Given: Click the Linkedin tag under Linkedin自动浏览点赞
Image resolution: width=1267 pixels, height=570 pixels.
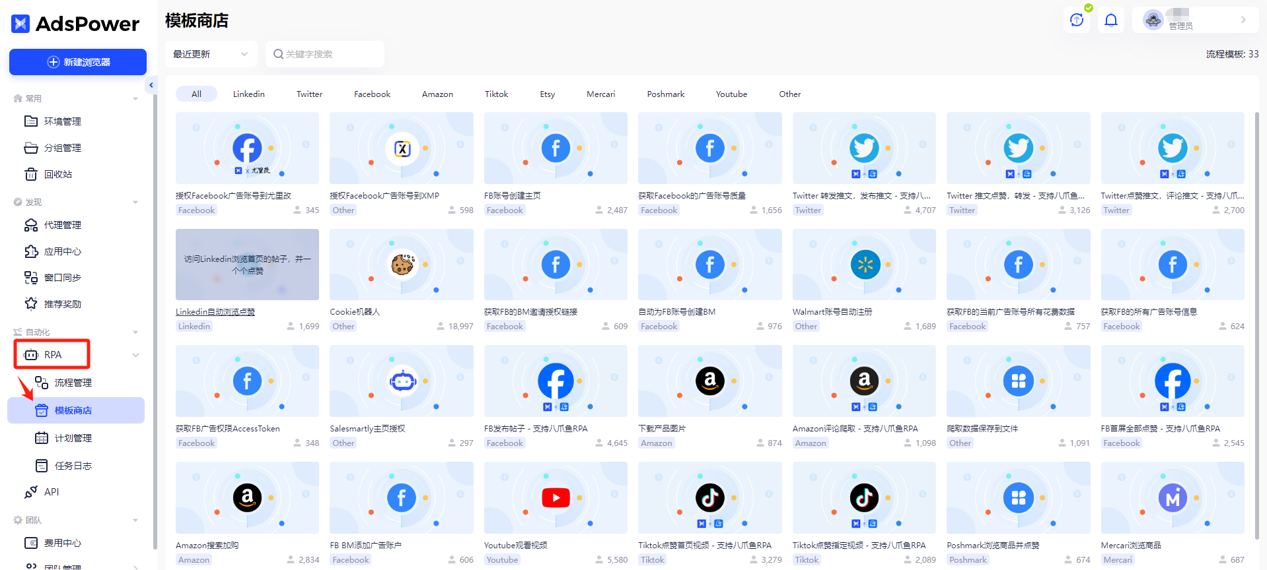Looking at the screenshot, I should point(194,327).
